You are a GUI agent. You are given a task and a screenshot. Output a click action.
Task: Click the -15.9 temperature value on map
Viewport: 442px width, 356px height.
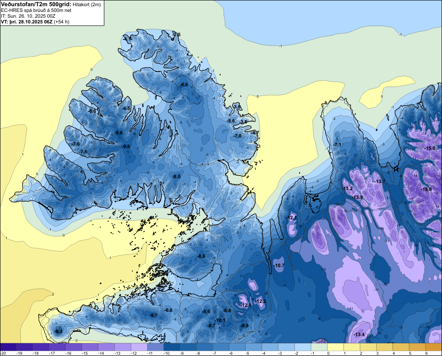point(426,189)
